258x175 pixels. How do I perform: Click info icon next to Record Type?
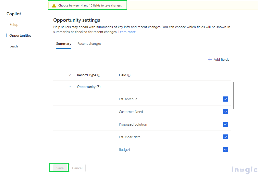[99, 75]
